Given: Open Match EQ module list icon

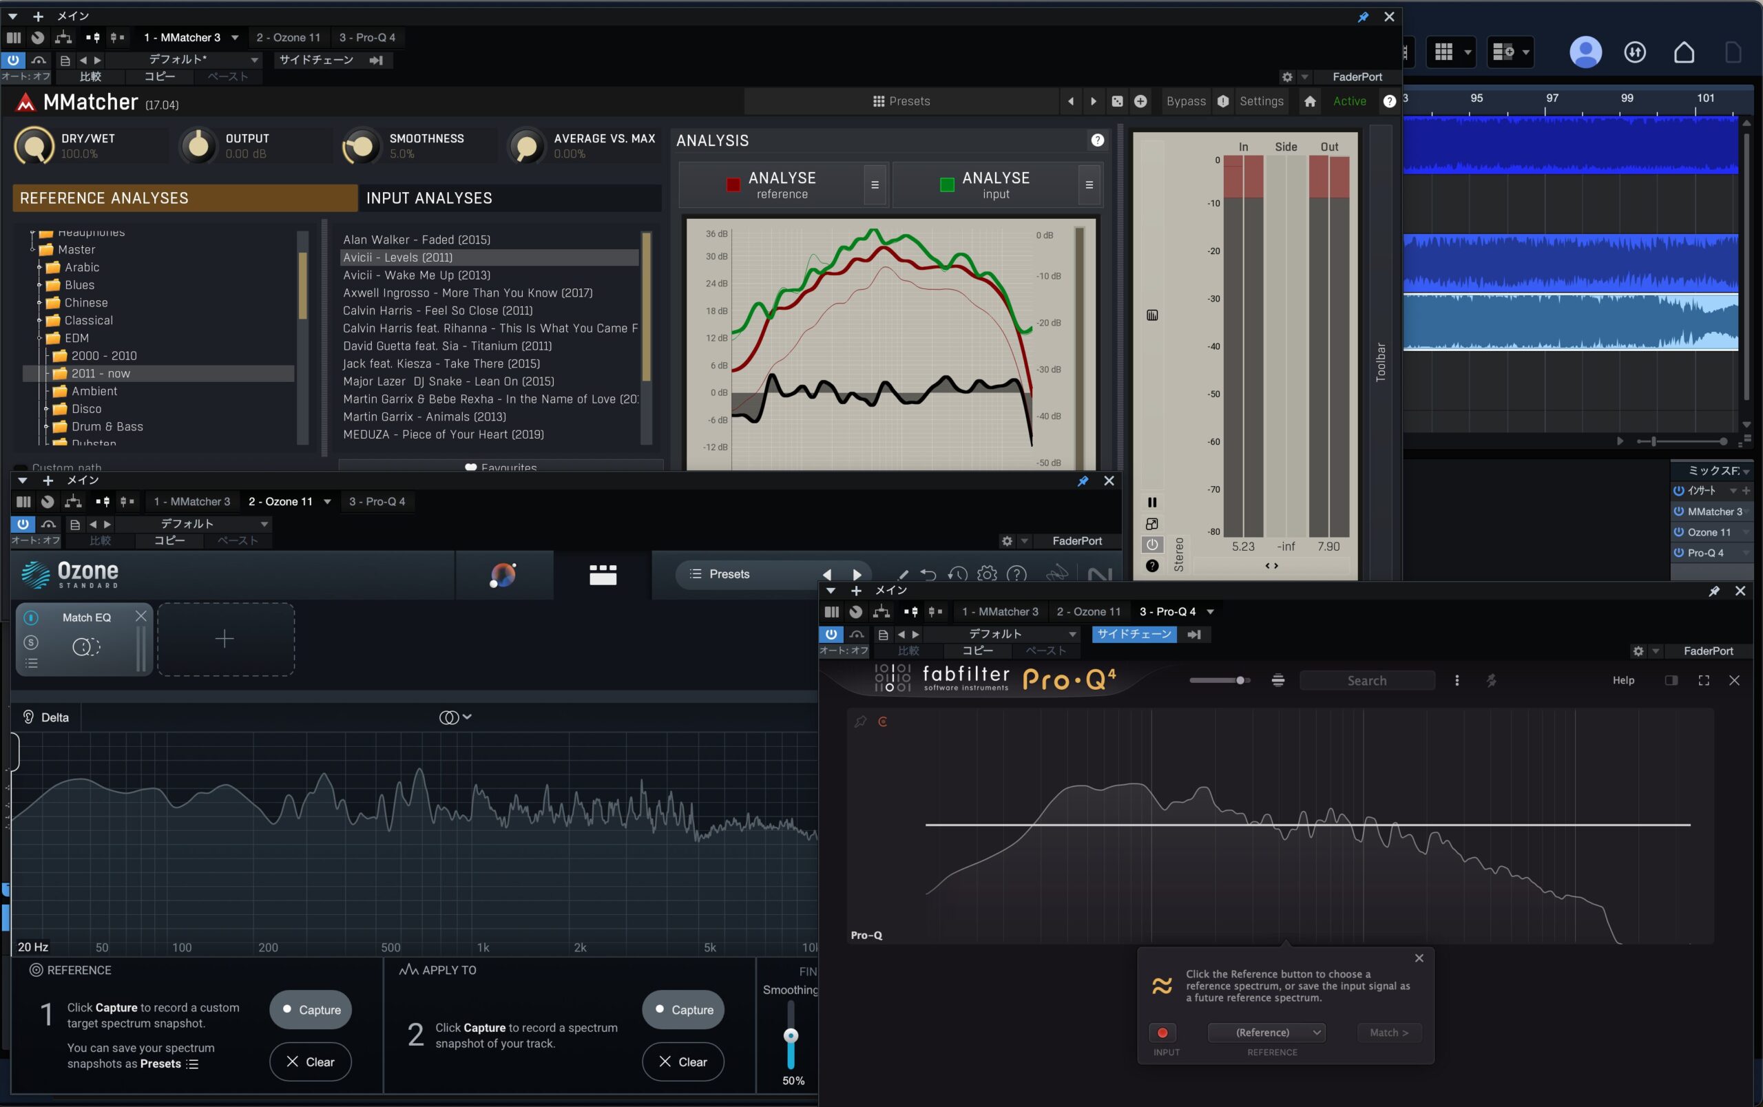Looking at the screenshot, I should (32, 664).
